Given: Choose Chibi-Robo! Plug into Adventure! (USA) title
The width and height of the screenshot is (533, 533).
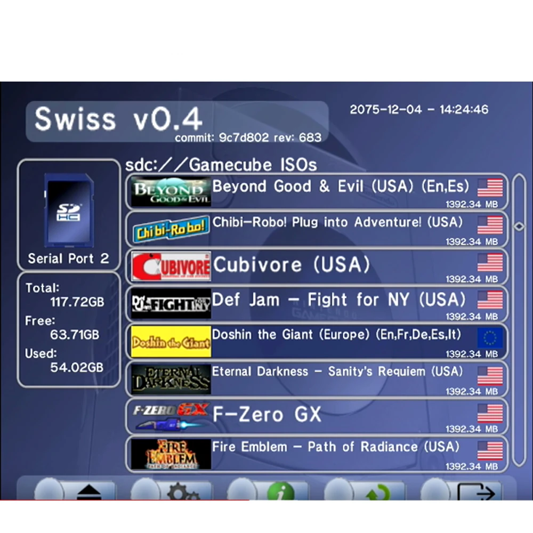Looking at the screenshot, I should (337, 222).
